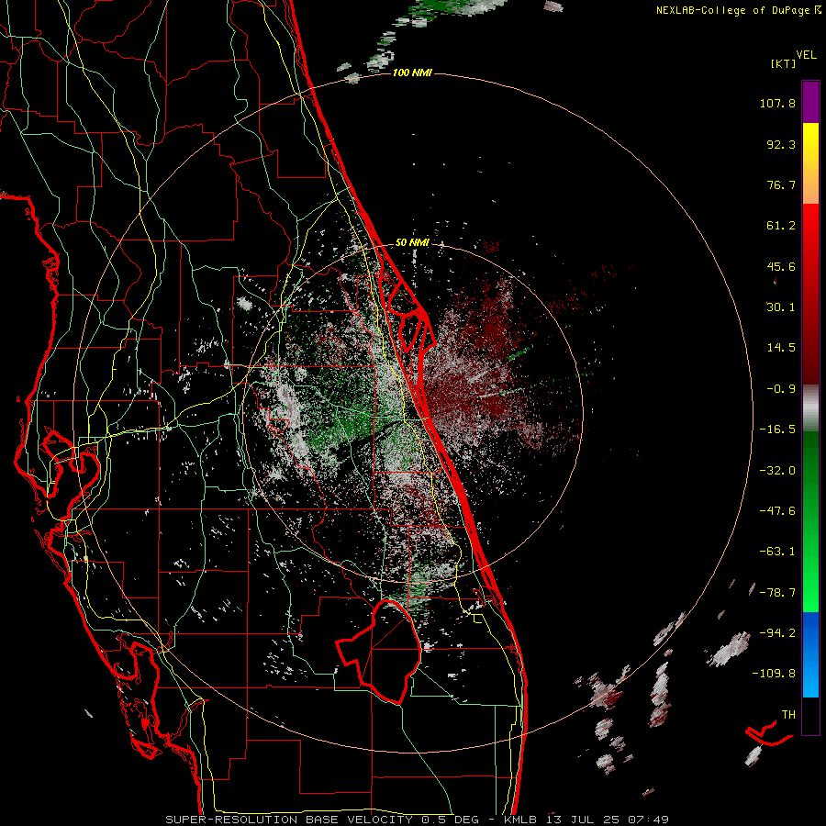Click the 107.8 velocity scale value
This screenshot has height=826, width=826.
(x=777, y=103)
